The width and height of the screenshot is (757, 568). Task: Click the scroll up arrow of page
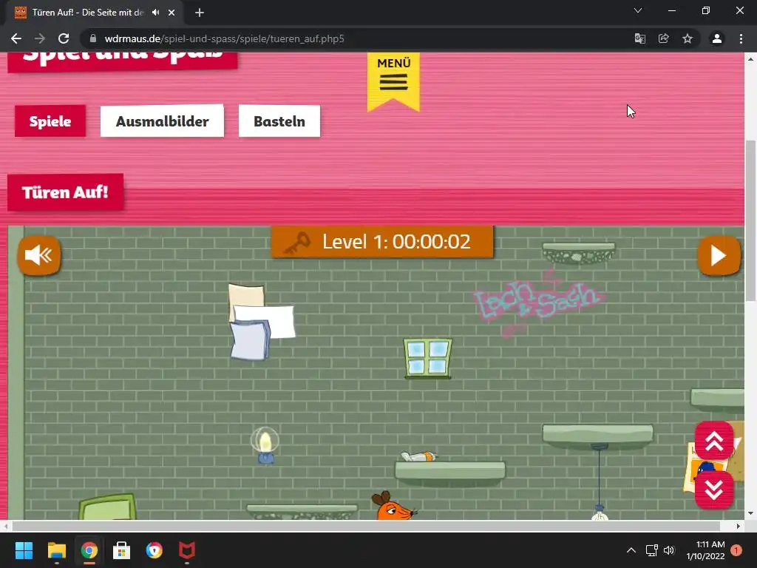[750, 59]
